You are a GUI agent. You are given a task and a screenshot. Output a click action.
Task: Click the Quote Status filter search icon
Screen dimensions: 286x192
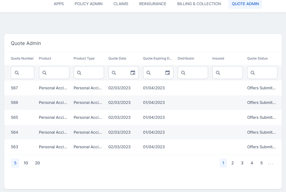pos(253,73)
